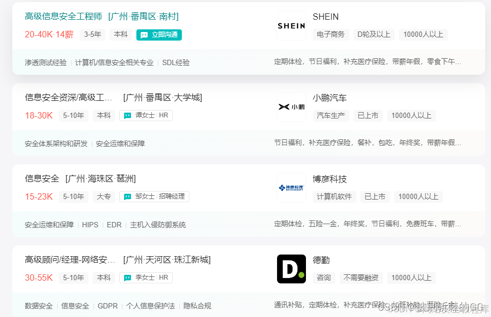Select the 10000人以上 company size tag
Screen dimensions: 491x317
[x=423, y=34]
